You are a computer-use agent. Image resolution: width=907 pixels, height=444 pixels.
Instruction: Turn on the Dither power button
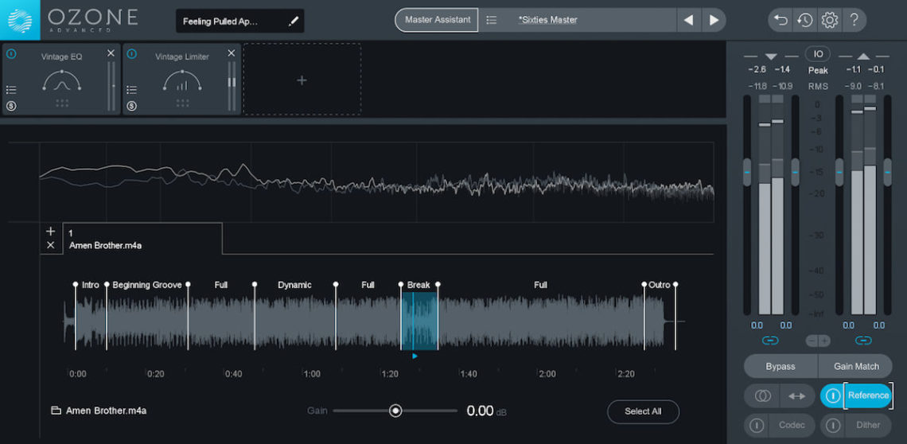(833, 425)
